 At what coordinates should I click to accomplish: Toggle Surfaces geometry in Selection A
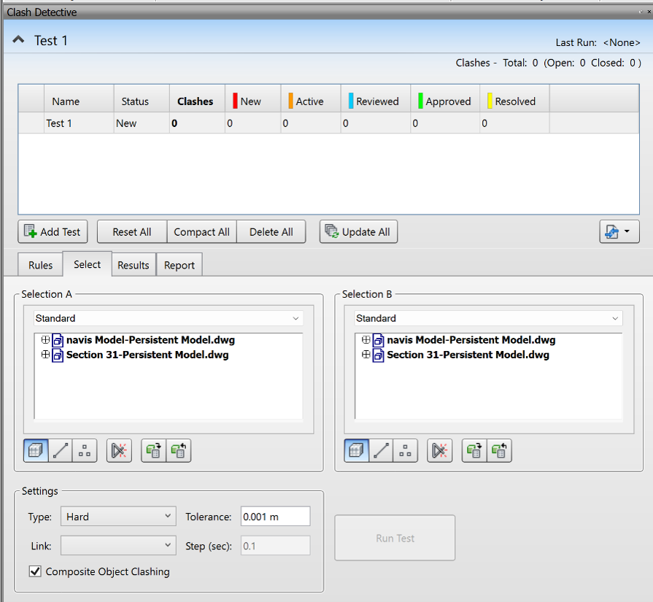coord(36,450)
